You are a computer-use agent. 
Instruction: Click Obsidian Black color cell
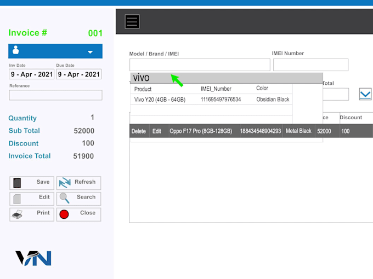coord(273,99)
